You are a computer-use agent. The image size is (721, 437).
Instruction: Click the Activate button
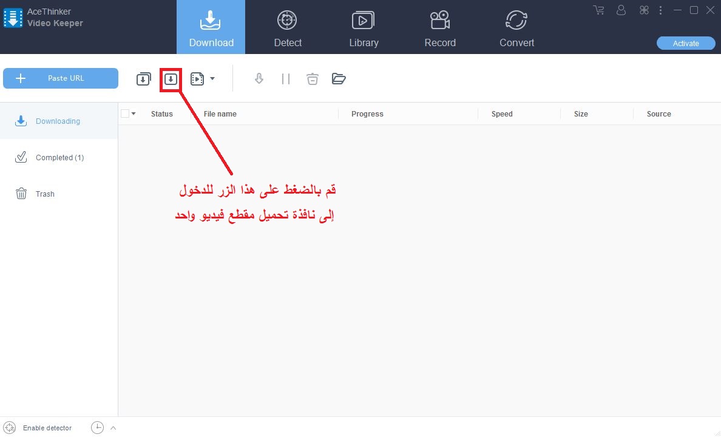click(x=686, y=43)
